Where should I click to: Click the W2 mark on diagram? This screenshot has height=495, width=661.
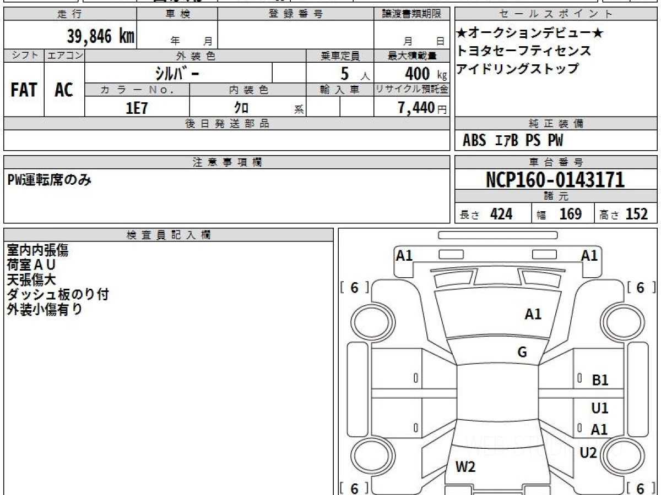tap(465, 468)
